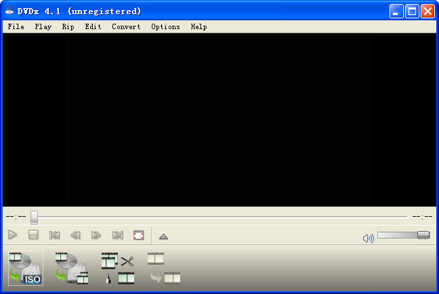Skip to previous chapter
439x294 pixels.
pos(55,235)
